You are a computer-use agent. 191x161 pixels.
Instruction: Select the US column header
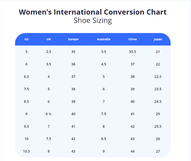[x=27, y=39]
